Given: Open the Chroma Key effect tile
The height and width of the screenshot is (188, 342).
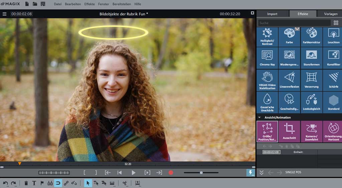Looking at the screenshot, I should click(x=267, y=58).
